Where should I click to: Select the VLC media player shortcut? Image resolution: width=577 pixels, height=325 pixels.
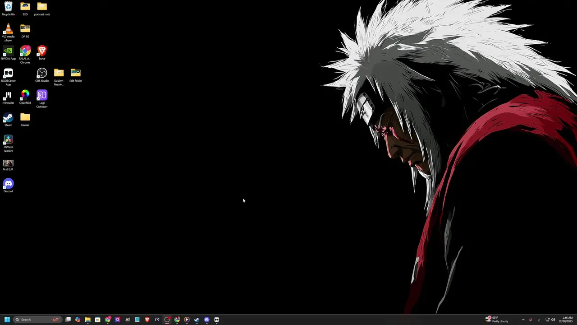click(8, 33)
